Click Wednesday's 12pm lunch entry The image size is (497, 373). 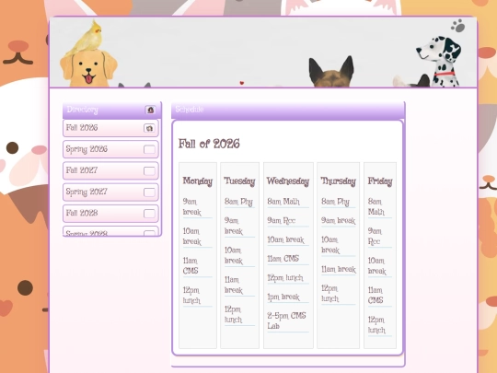[288, 278]
